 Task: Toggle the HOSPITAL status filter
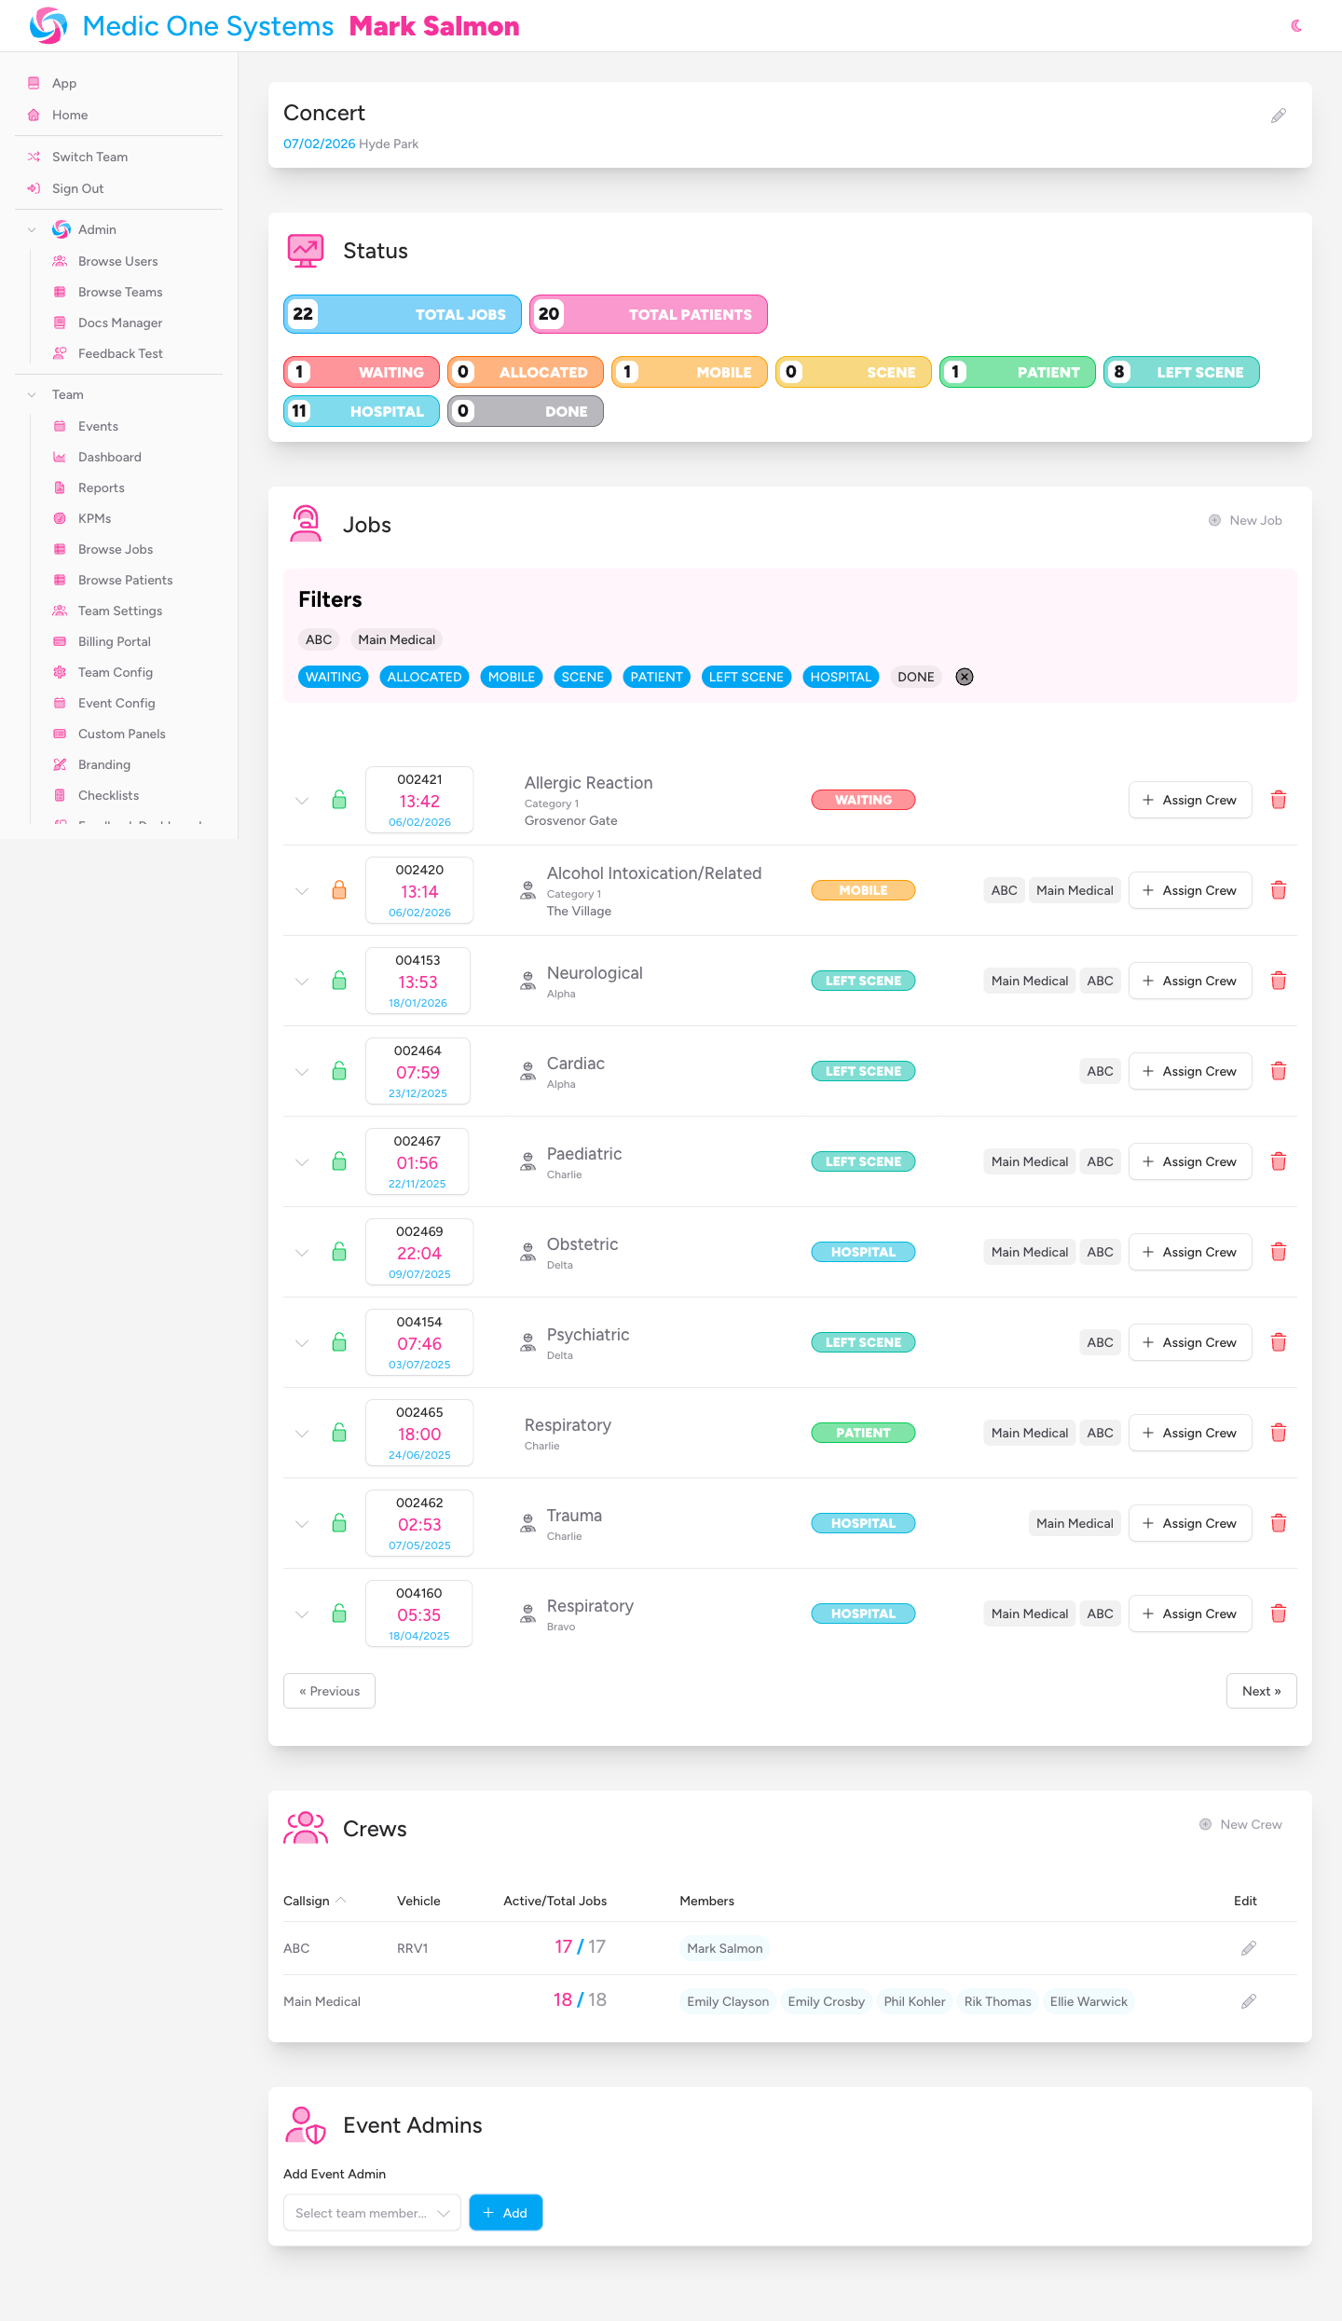coord(841,677)
